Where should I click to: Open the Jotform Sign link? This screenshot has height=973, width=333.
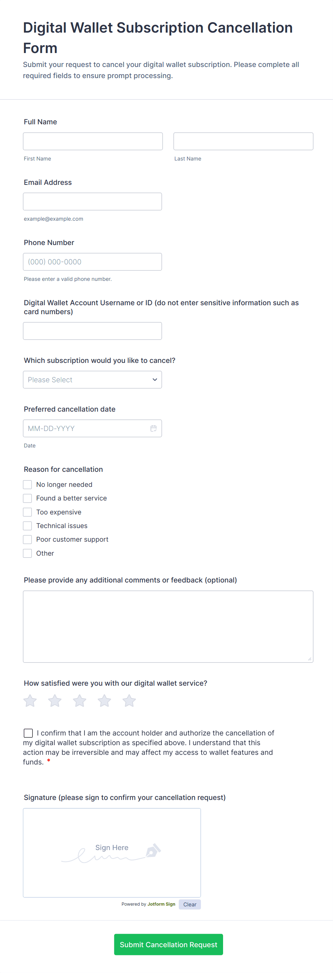point(161,904)
